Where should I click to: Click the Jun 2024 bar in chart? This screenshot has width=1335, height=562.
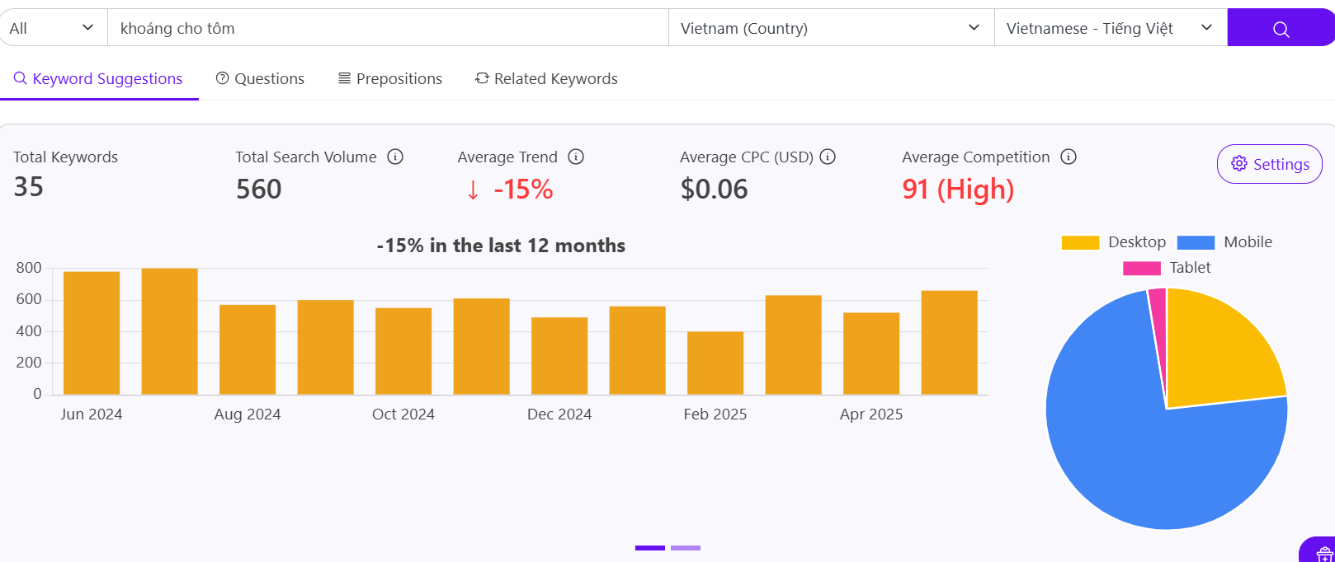click(92, 333)
